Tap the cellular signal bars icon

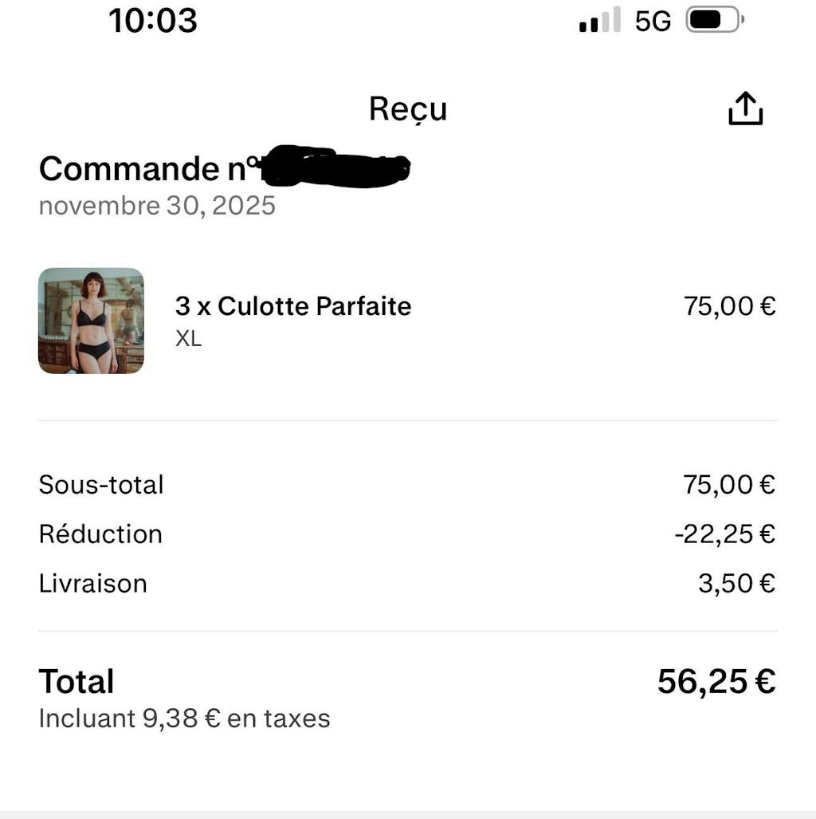click(x=600, y=21)
